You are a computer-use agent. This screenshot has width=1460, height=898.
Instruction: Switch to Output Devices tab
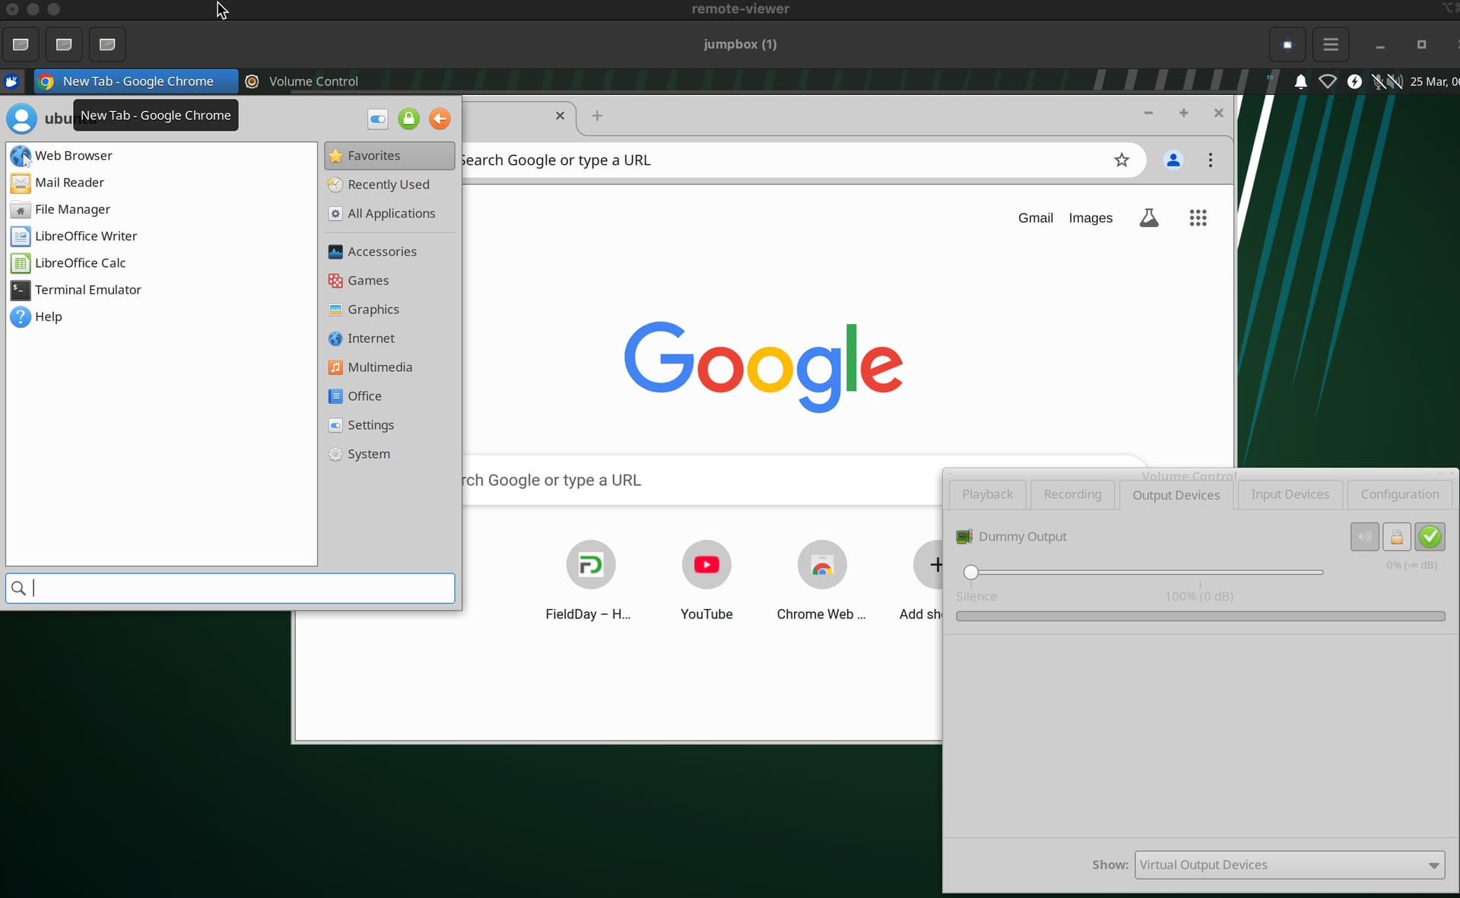pyautogui.click(x=1176, y=495)
